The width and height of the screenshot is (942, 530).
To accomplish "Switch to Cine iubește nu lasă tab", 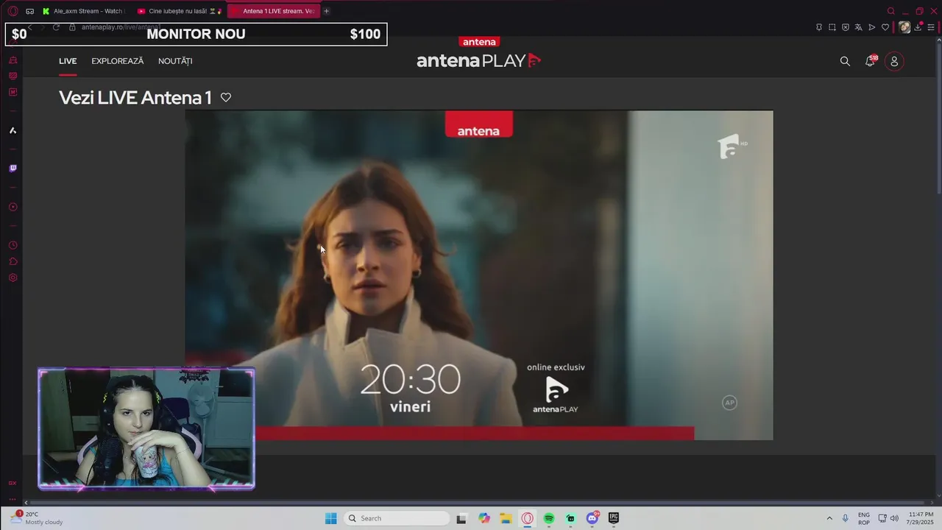I will [180, 11].
